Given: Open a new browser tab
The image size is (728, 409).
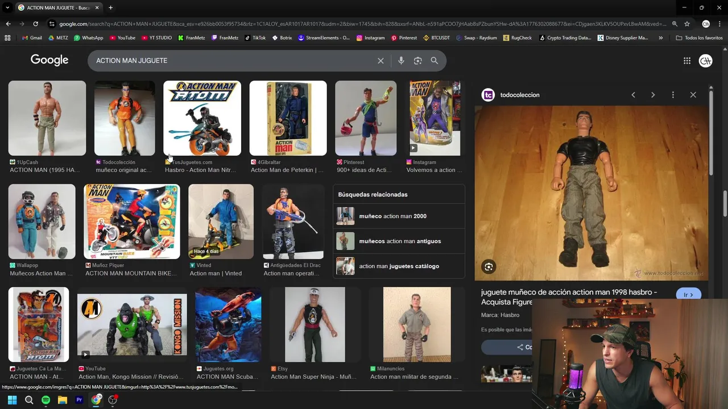Looking at the screenshot, I should click(x=110, y=8).
